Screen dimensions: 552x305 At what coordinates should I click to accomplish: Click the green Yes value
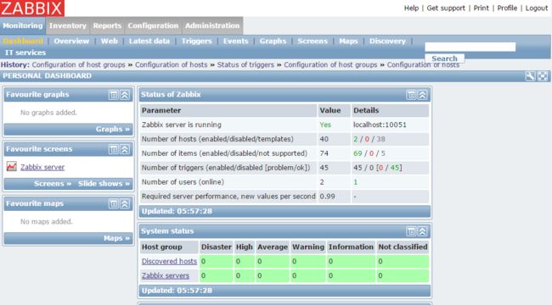click(325, 125)
